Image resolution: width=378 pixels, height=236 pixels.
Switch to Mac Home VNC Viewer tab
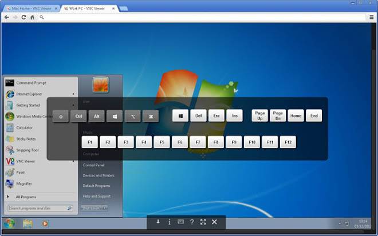tap(32, 9)
